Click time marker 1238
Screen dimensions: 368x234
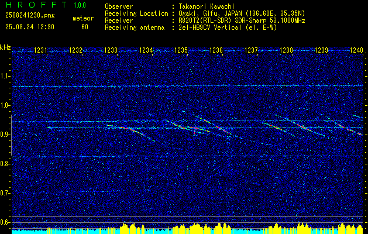(x=287, y=50)
